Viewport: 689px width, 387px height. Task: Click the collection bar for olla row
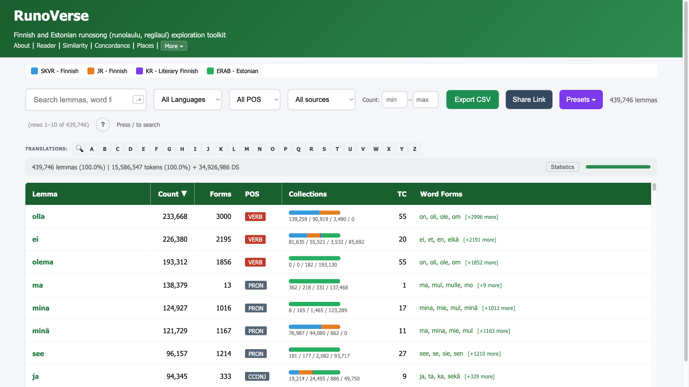[x=314, y=212]
